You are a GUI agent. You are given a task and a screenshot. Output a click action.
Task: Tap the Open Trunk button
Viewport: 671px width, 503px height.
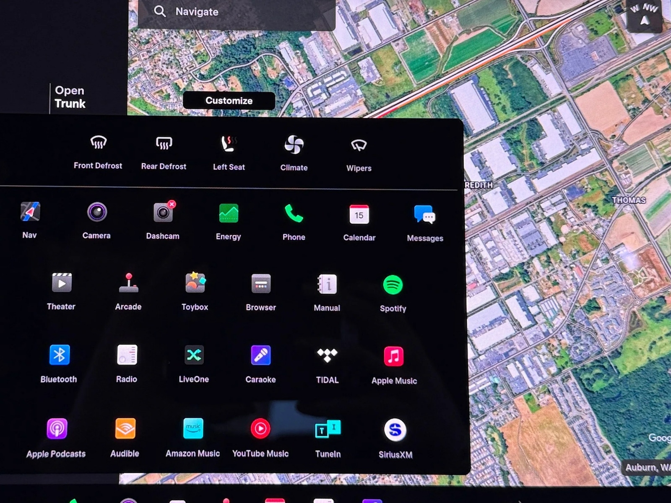(70, 97)
